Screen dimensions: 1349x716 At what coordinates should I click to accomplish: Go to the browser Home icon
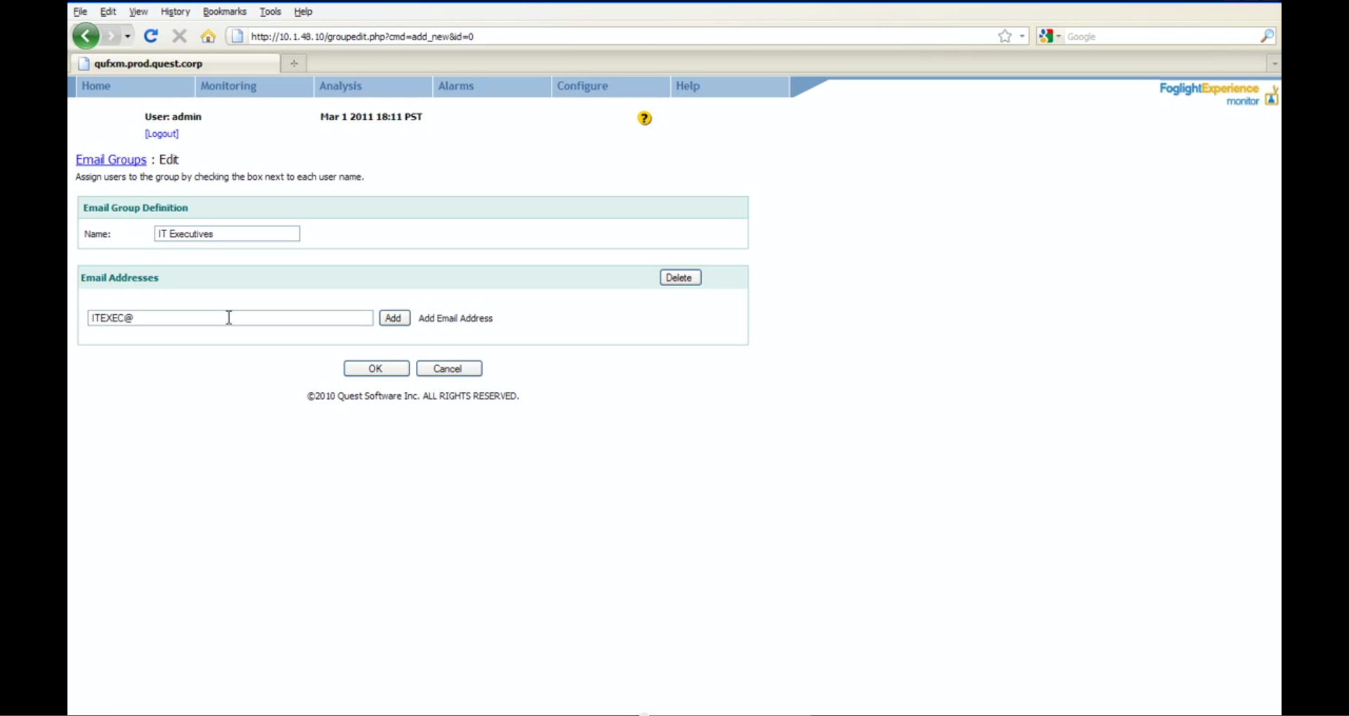(208, 37)
